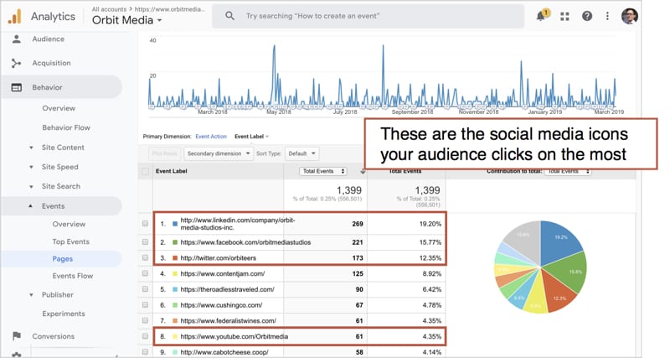Click the Conversions flag icon
670x358 pixels.
(x=16, y=336)
